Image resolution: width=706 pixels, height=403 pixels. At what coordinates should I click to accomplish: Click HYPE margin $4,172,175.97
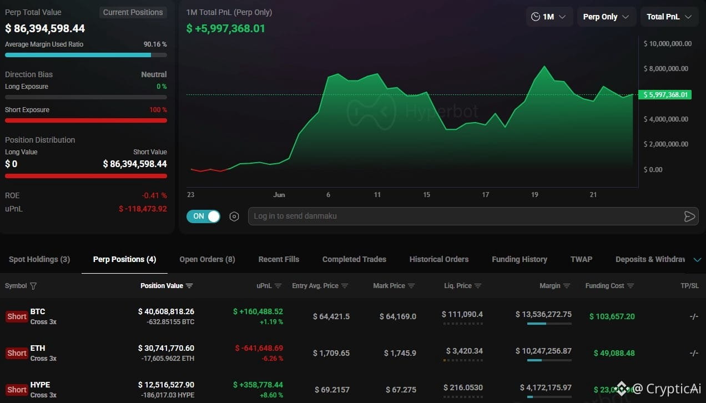546,387
